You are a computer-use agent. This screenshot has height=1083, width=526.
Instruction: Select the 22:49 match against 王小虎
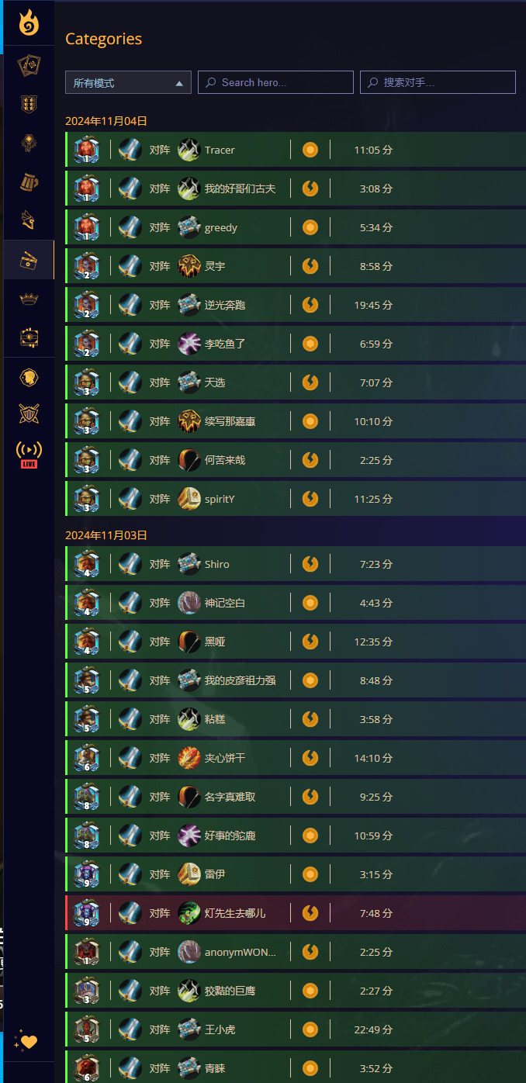(296, 1029)
